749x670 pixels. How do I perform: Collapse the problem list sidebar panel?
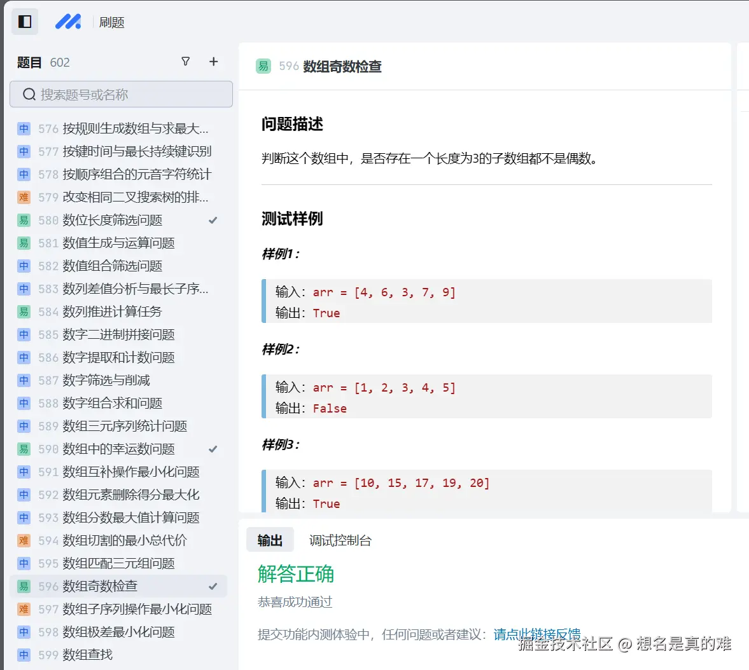pos(25,21)
